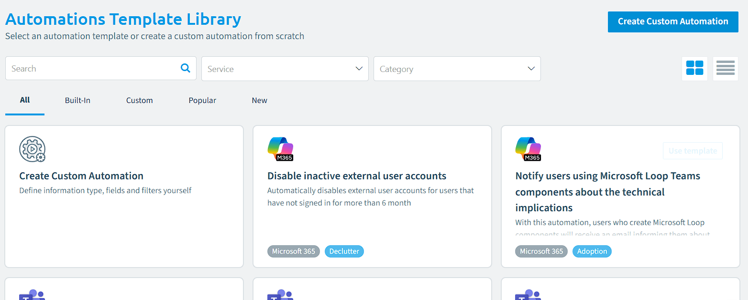Viewport: 748px width, 300px height.
Task: Click Use template on Loop card
Action: (x=693, y=151)
